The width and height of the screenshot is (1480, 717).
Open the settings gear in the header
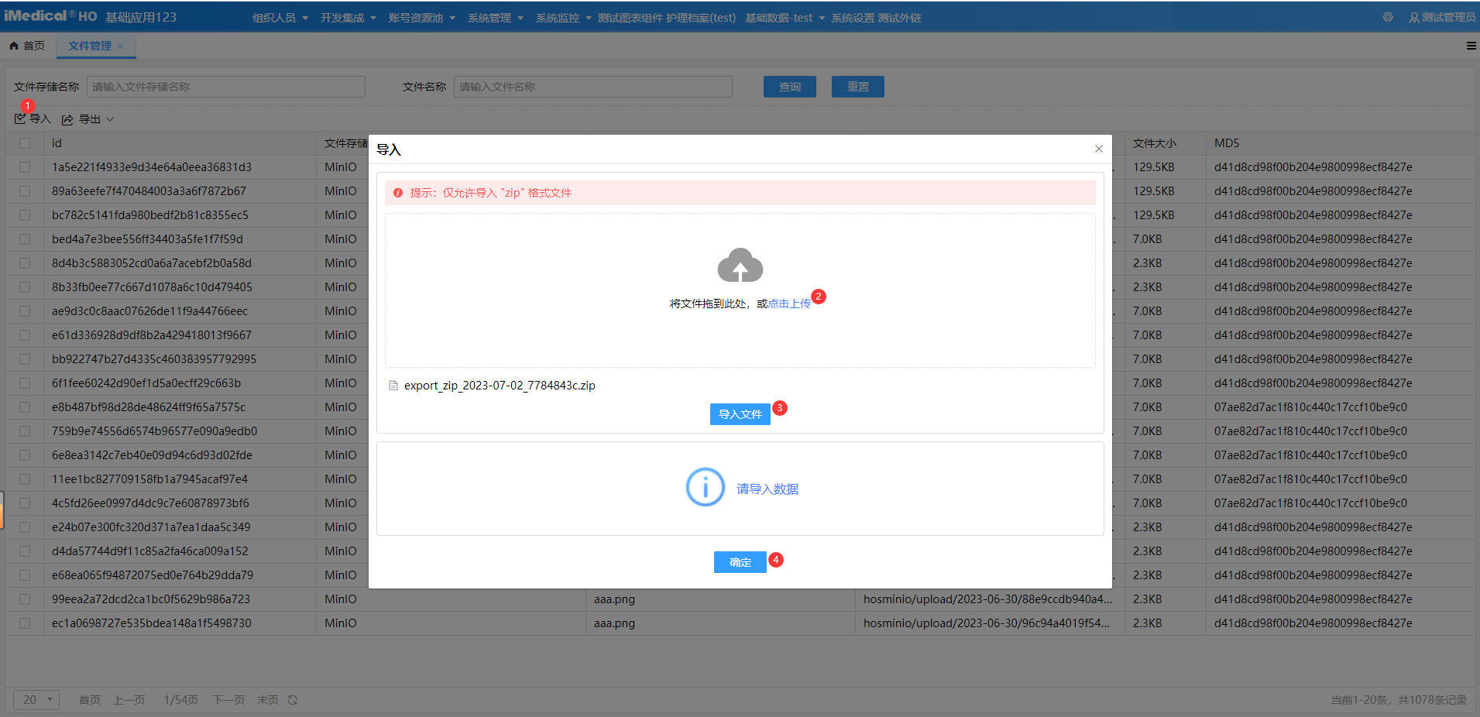(1387, 17)
